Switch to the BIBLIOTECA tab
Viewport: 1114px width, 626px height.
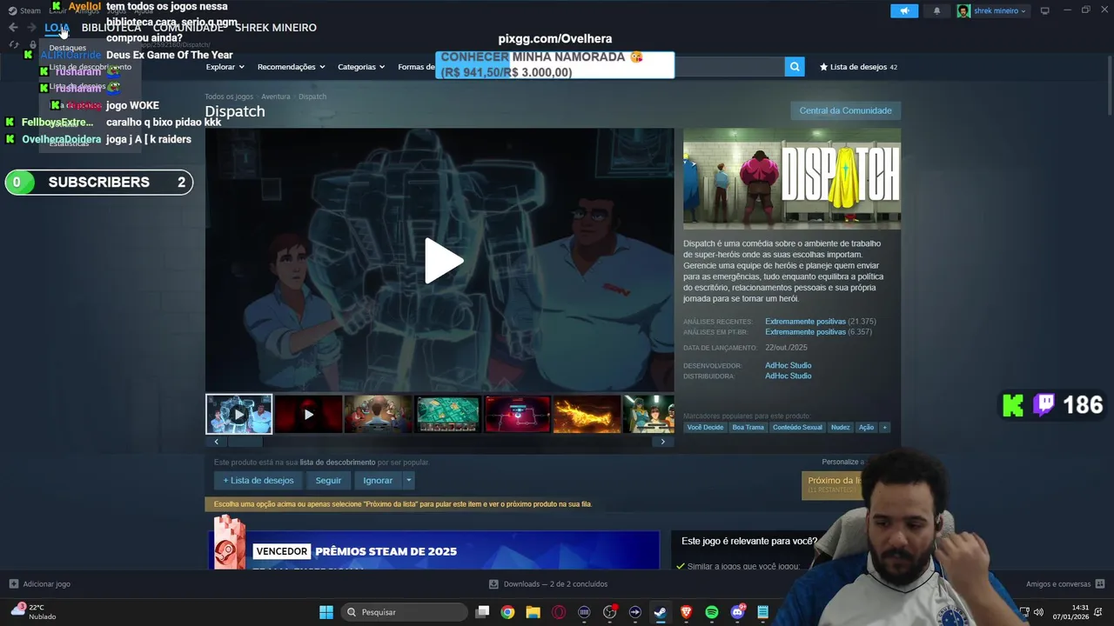pyautogui.click(x=111, y=28)
